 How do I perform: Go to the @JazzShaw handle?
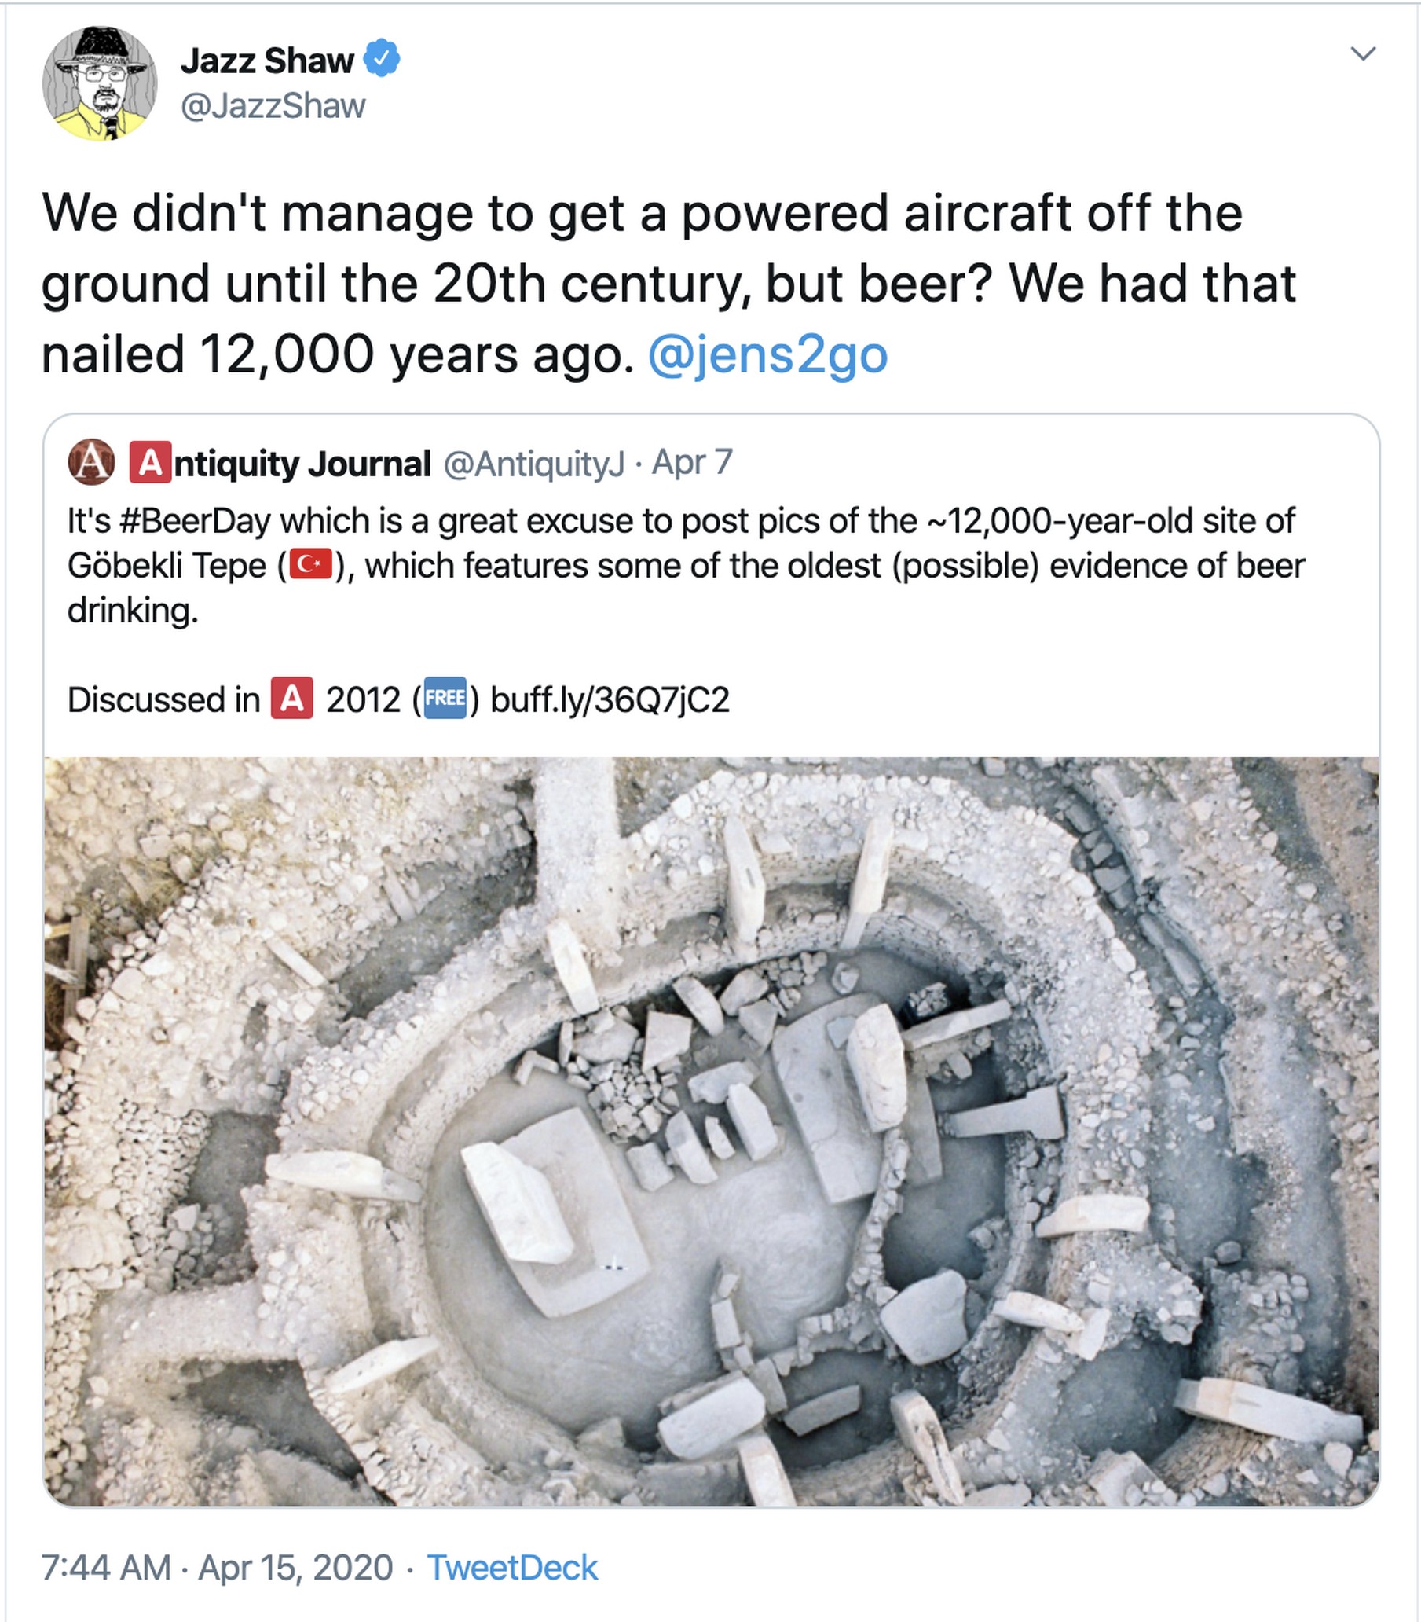(273, 105)
